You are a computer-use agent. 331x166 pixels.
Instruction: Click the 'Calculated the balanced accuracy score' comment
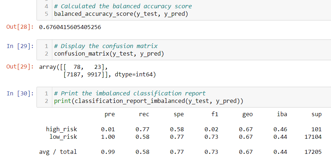[123, 6]
